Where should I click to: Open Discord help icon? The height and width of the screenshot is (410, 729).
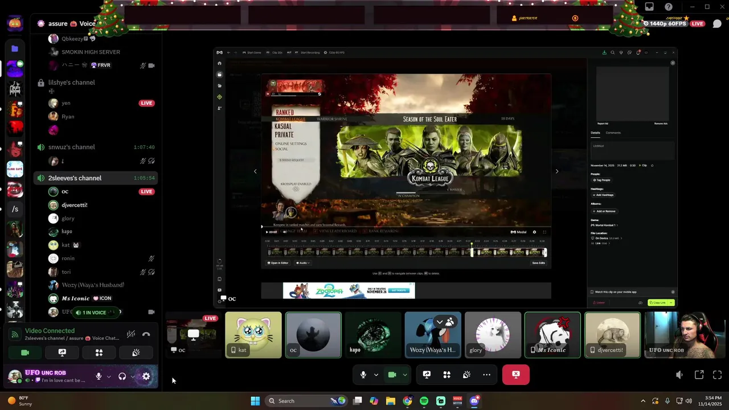click(x=669, y=7)
